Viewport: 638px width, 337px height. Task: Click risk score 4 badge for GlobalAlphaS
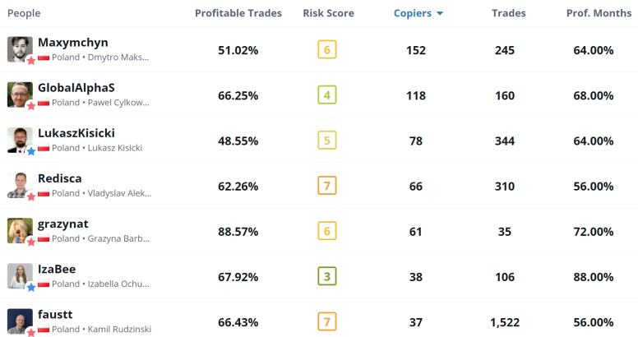[x=326, y=95]
